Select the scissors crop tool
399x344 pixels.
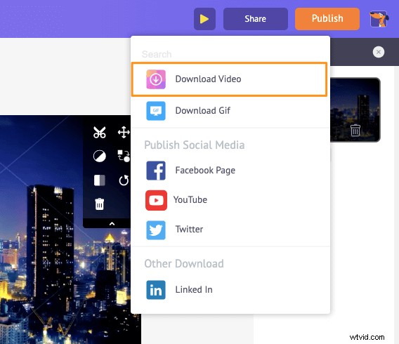(x=99, y=132)
